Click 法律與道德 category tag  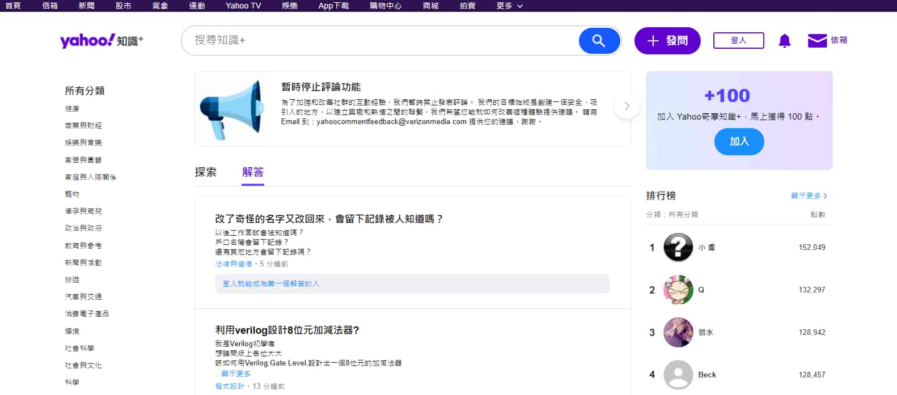click(234, 264)
